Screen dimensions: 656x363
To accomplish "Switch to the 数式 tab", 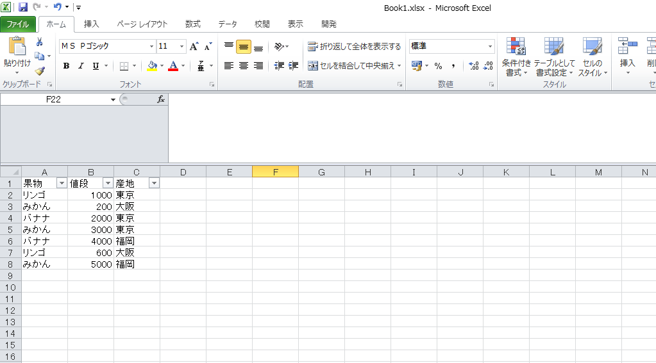I will [x=193, y=24].
